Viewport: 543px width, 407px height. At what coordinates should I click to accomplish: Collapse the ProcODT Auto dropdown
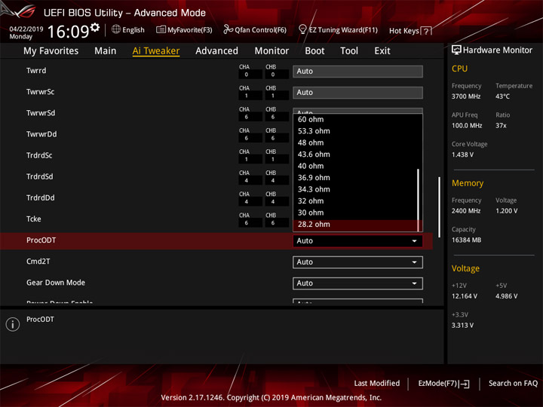point(357,241)
